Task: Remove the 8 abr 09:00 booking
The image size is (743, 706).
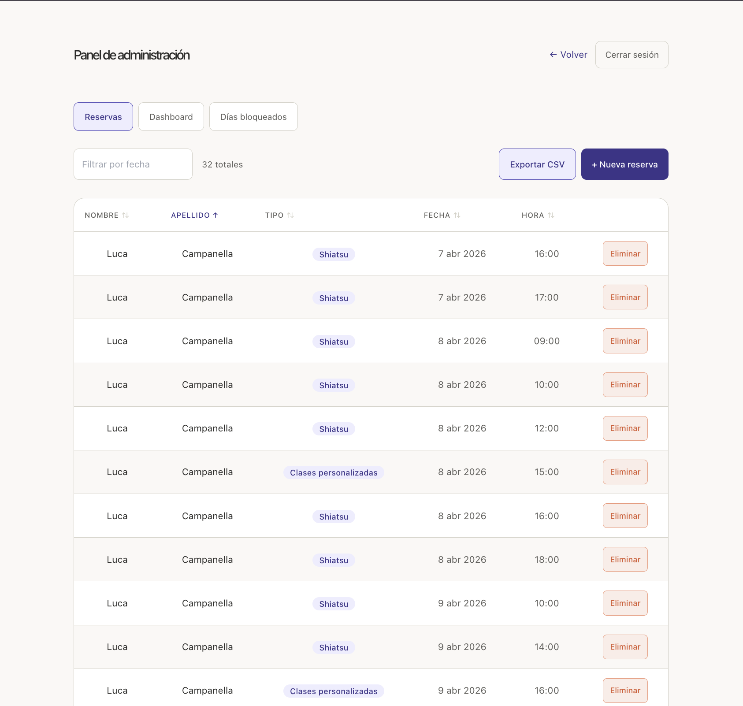Action: (x=625, y=341)
